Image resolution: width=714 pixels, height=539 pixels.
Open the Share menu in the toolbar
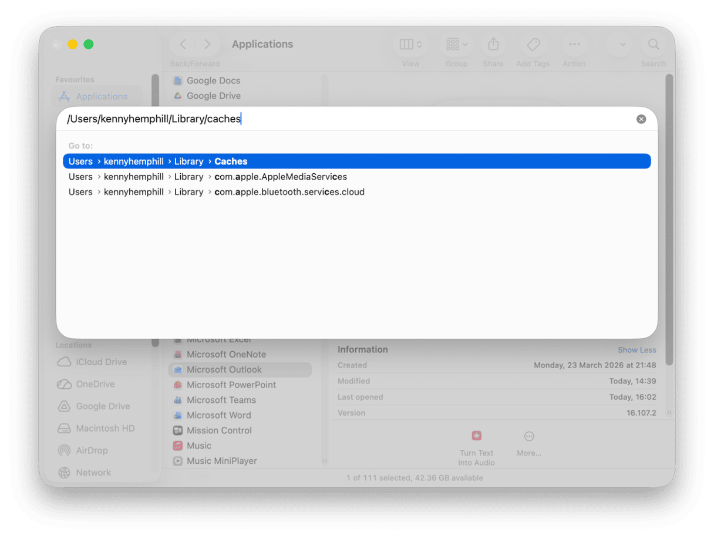(493, 44)
